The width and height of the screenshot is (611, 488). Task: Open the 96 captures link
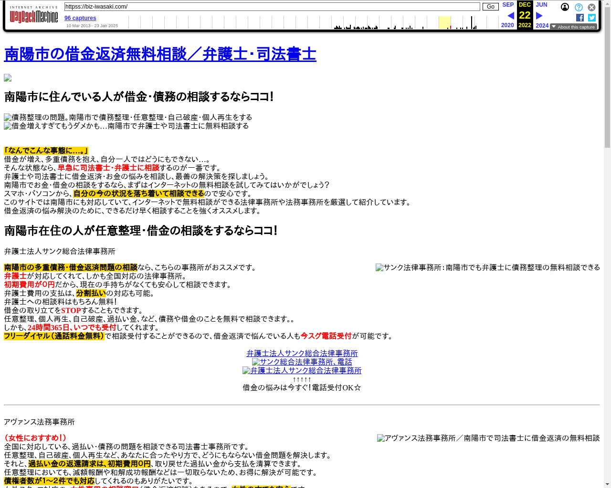tap(80, 18)
